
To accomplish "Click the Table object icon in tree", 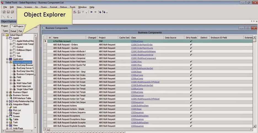I will pyautogui.click(x=10, y=119).
